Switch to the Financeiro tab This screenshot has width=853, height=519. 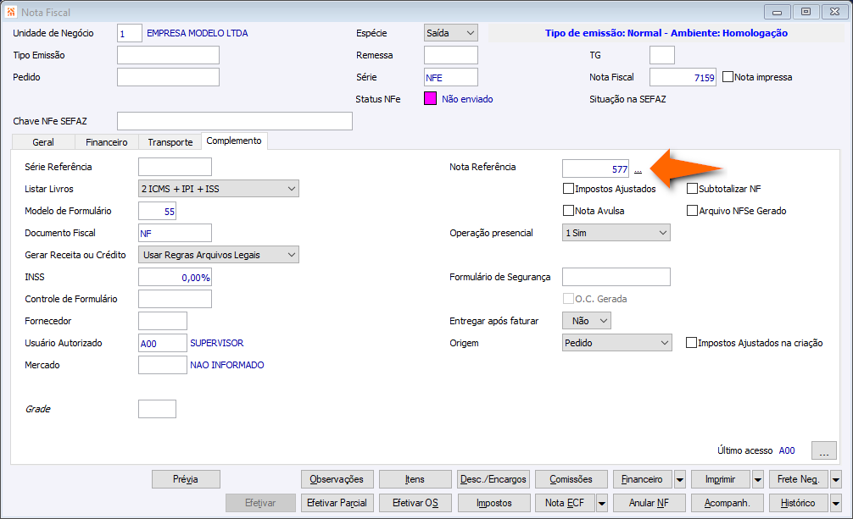(107, 142)
